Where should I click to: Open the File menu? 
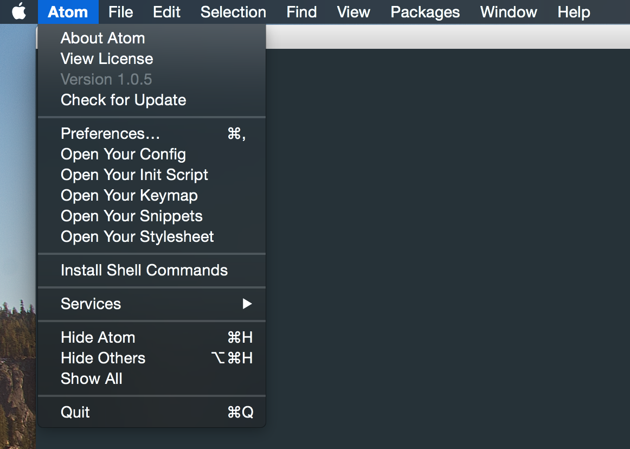point(120,11)
